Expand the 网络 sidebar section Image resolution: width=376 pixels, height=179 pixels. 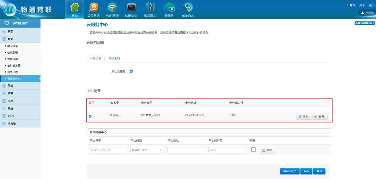click(x=10, y=86)
